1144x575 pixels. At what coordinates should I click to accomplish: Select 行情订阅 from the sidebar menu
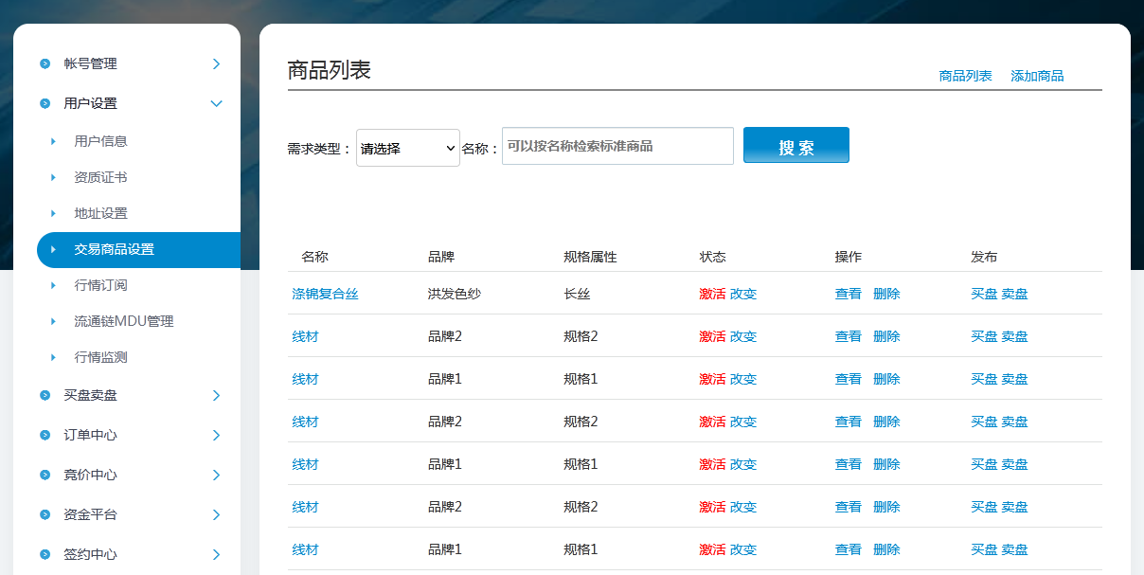[x=100, y=285]
